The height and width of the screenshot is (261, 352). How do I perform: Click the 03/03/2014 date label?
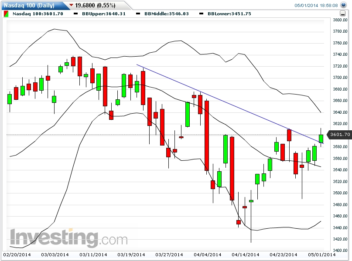coord(55,255)
